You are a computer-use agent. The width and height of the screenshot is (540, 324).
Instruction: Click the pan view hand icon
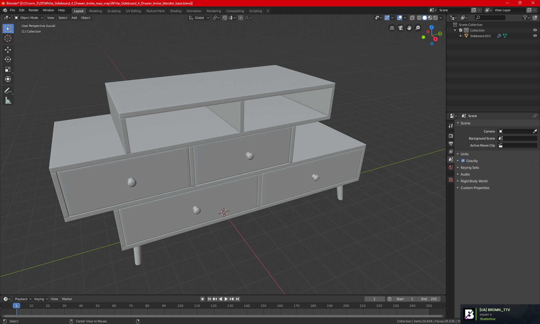[409, 28]
